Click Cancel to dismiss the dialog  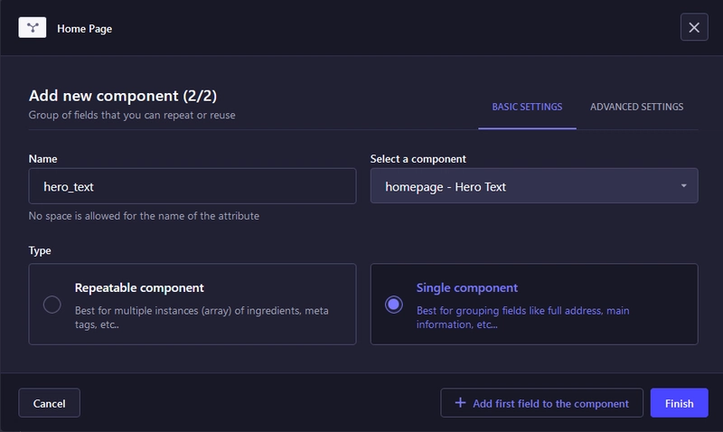coord(50,403)
